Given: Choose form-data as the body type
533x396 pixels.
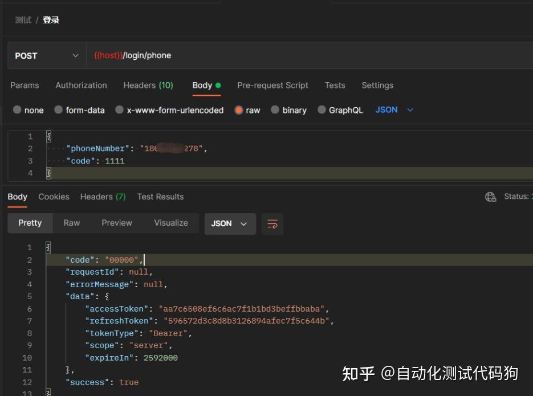Looking at the screenshot, I should tap(79, 110).
